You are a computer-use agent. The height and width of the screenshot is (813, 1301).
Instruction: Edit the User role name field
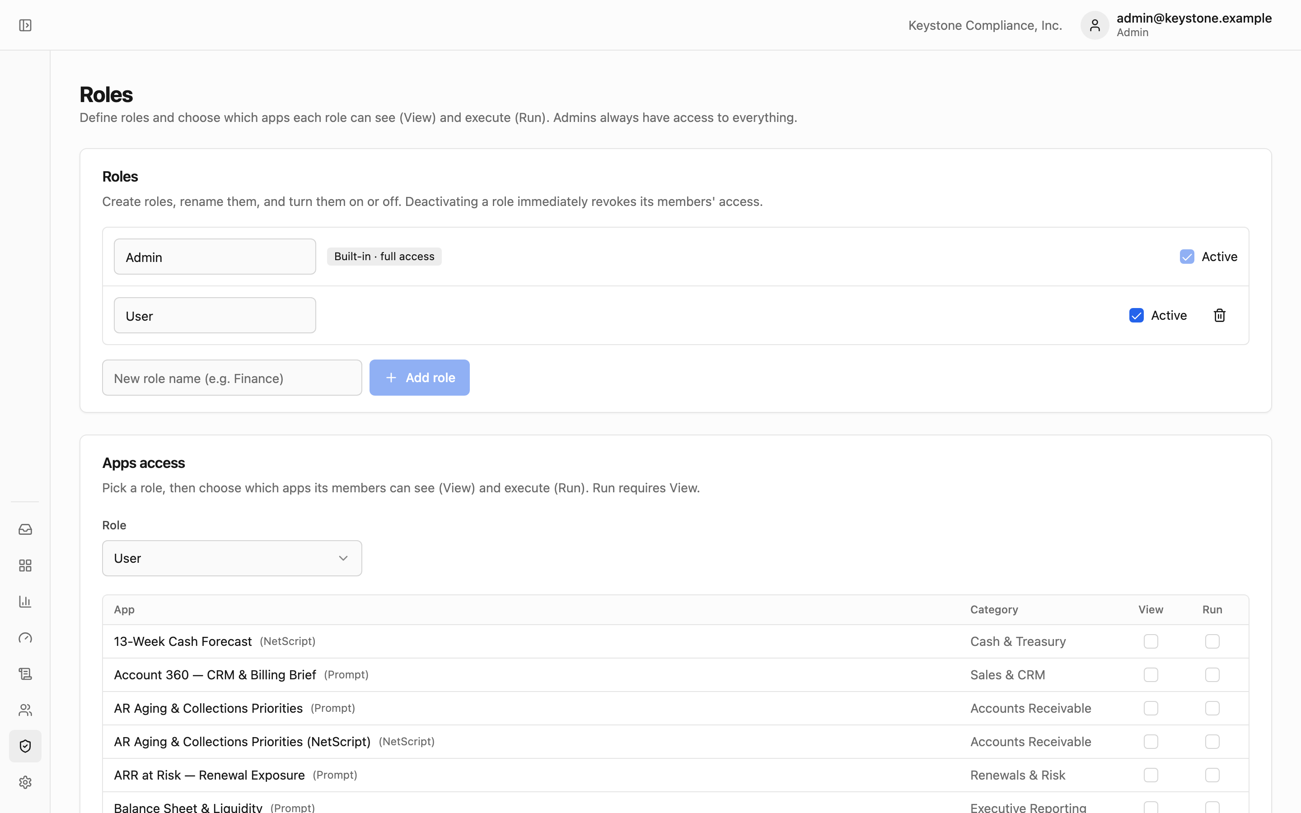pyautogui.click(x=215, y=316)
